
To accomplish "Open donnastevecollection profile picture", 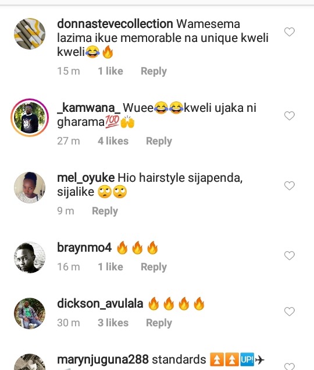I will 30,34.
